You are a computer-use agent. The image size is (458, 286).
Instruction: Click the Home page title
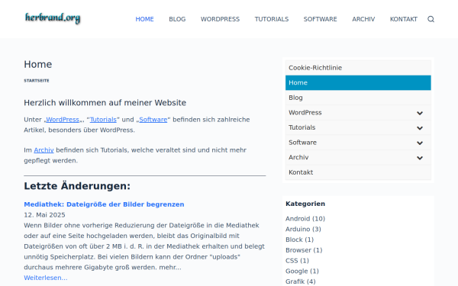point(38,64)
